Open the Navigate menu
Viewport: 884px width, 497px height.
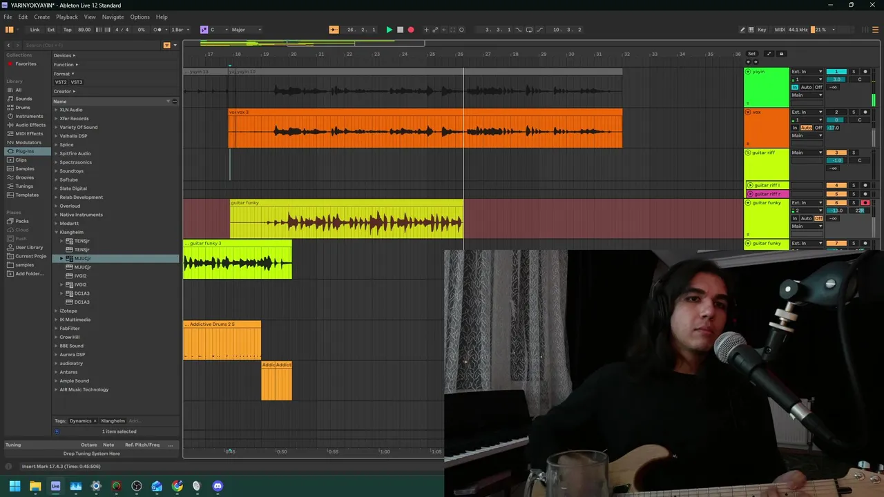click(x=113, y=17)
